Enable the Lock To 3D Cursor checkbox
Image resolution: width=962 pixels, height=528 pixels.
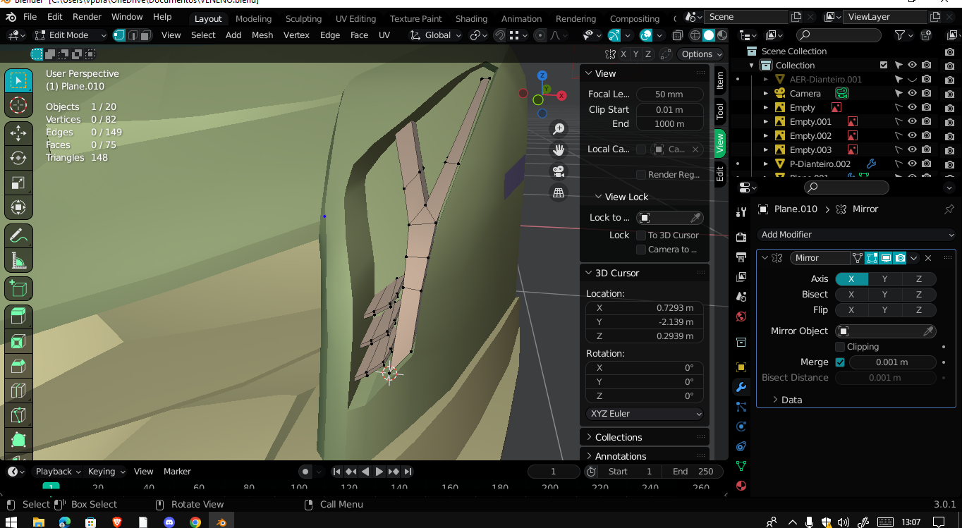tap(641, 235)
